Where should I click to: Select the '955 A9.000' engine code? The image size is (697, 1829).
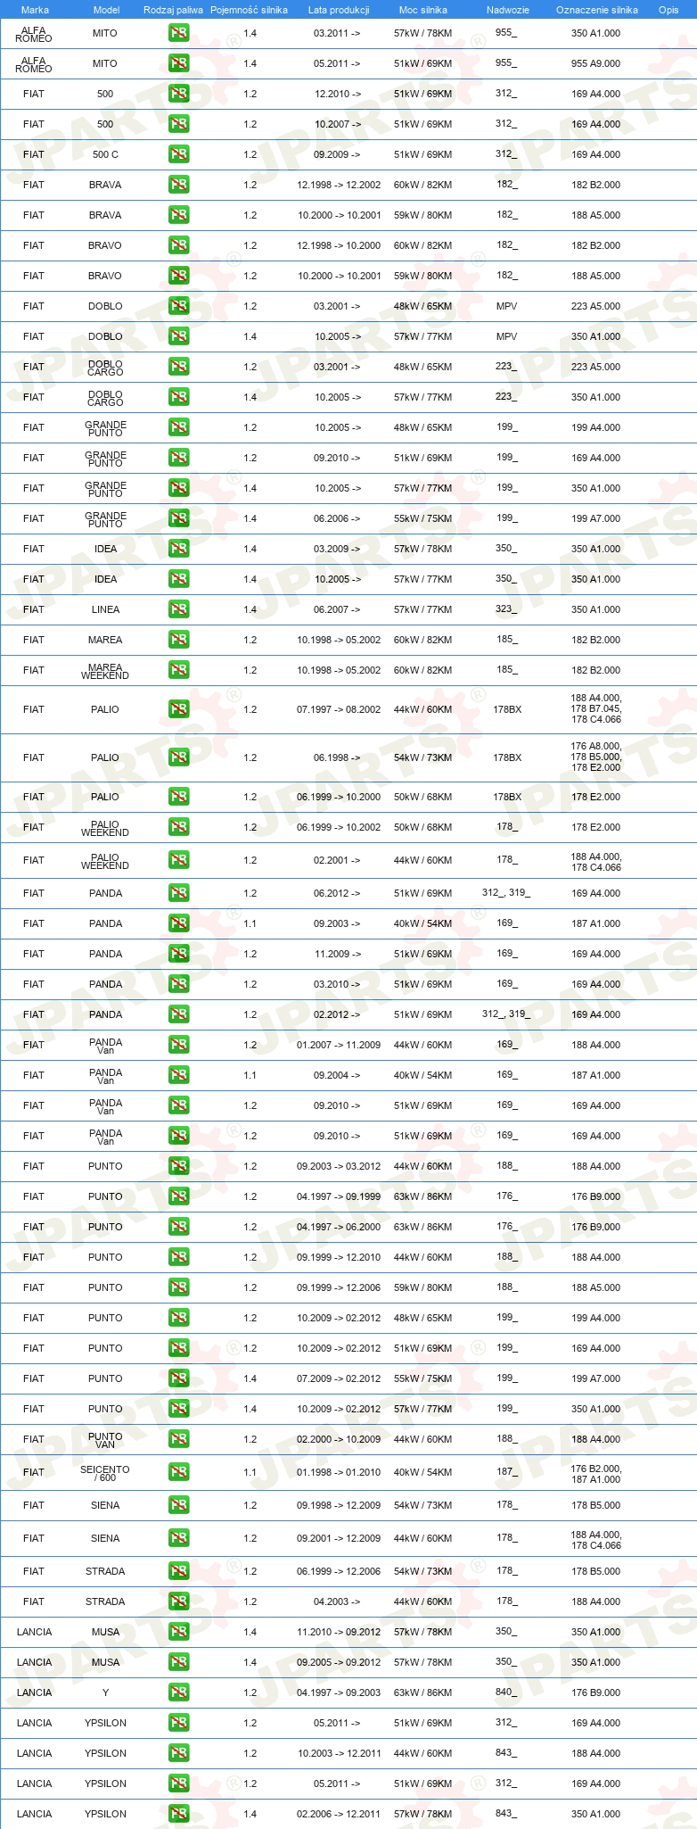[x=596, y=63]
